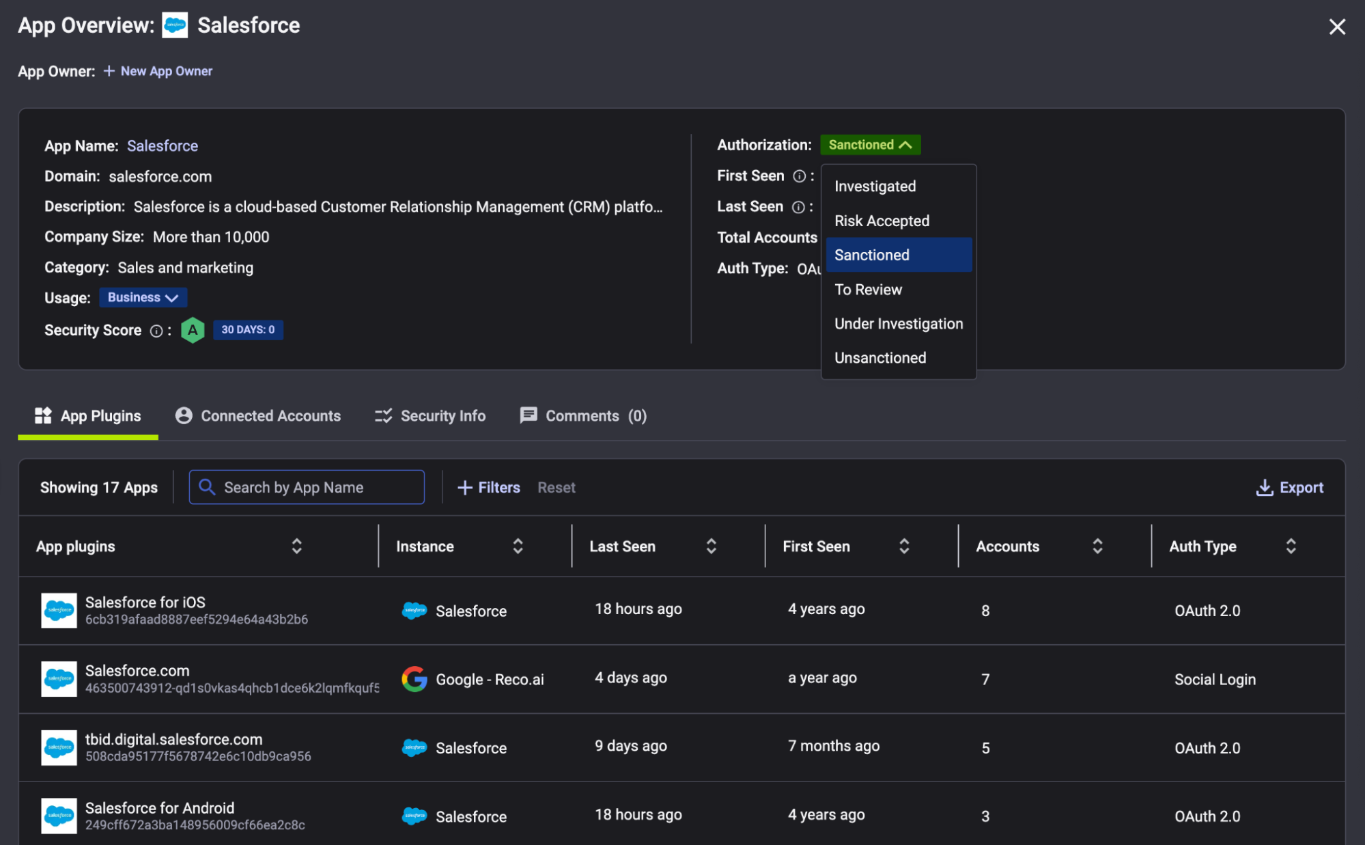Screen dimensions: 1365x845
Task: Open the Usage Business dropdown
Action: coord(143,297)
